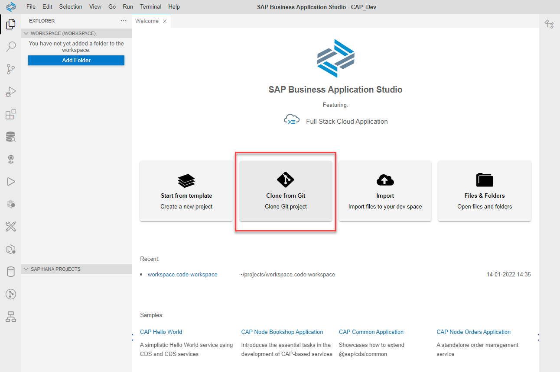Screen dimensions: 560x372
Task: Click the 'Clone Git project' text
Action: click(x=286, y=207)
